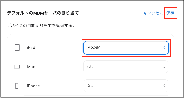This screenshot has height=98, width=184.
Task: Click the iPad tablet device icon
Action: coord(17,48)
